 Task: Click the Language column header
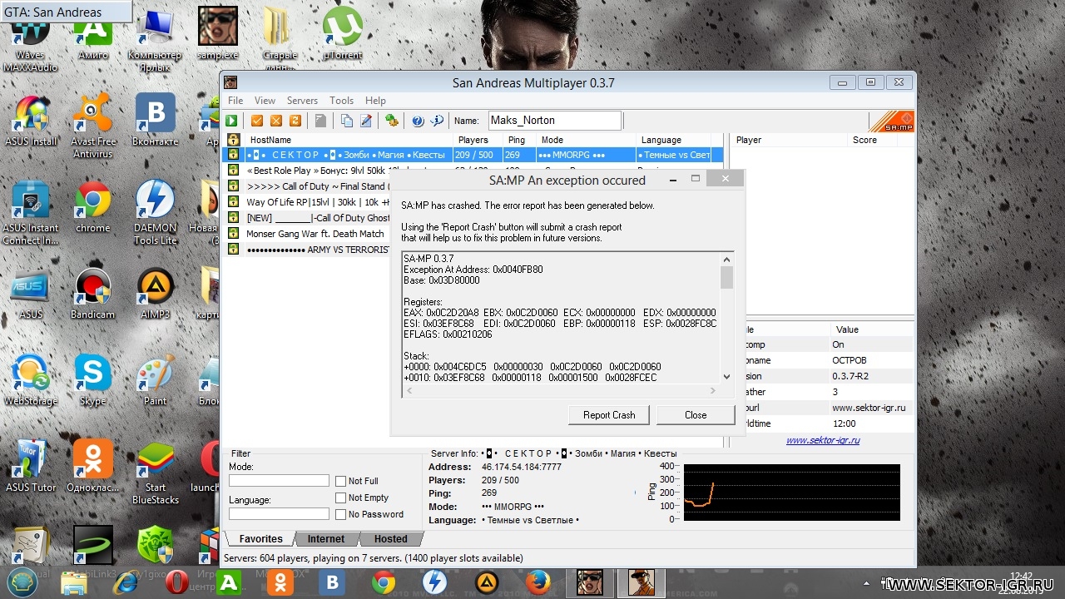674,140
